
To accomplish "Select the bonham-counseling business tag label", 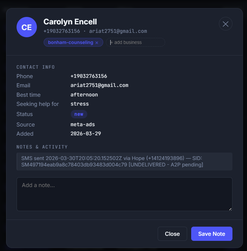I will click(x=70, y=43).
